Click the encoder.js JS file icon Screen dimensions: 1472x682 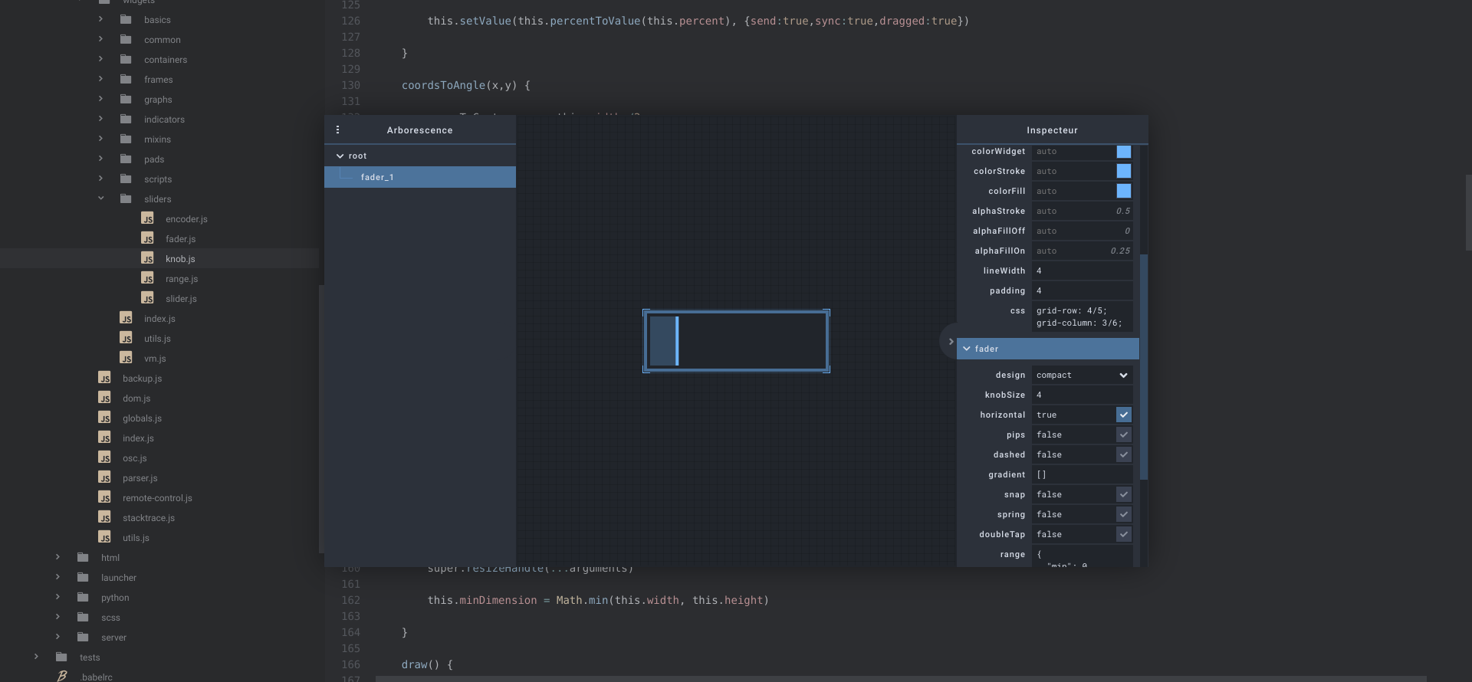pos(147,218)
